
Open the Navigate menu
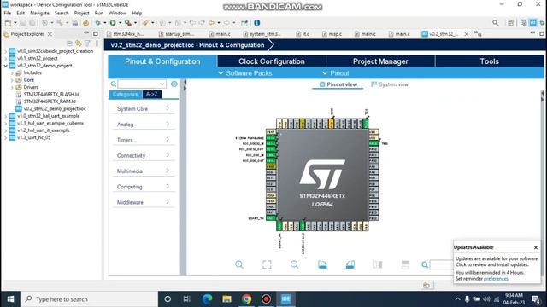coord(40,13)
